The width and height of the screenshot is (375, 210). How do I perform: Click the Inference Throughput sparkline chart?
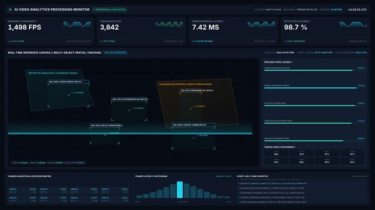point(77,24)
